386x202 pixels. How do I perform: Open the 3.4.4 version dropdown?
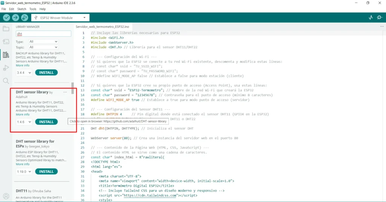[x=24, y=73]
